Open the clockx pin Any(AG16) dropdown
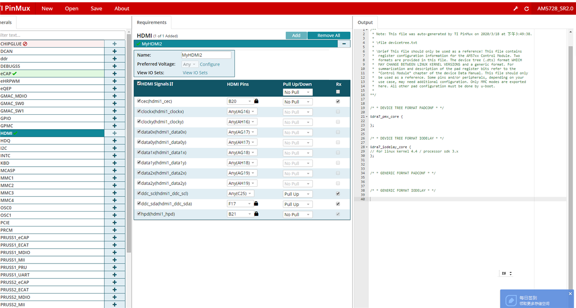576x308 pixels. [242, 111]
